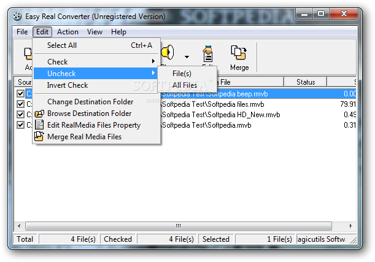Screen dimensions: 375x262
Task: Click the Selected label in status bar
Action: point(215,239)
